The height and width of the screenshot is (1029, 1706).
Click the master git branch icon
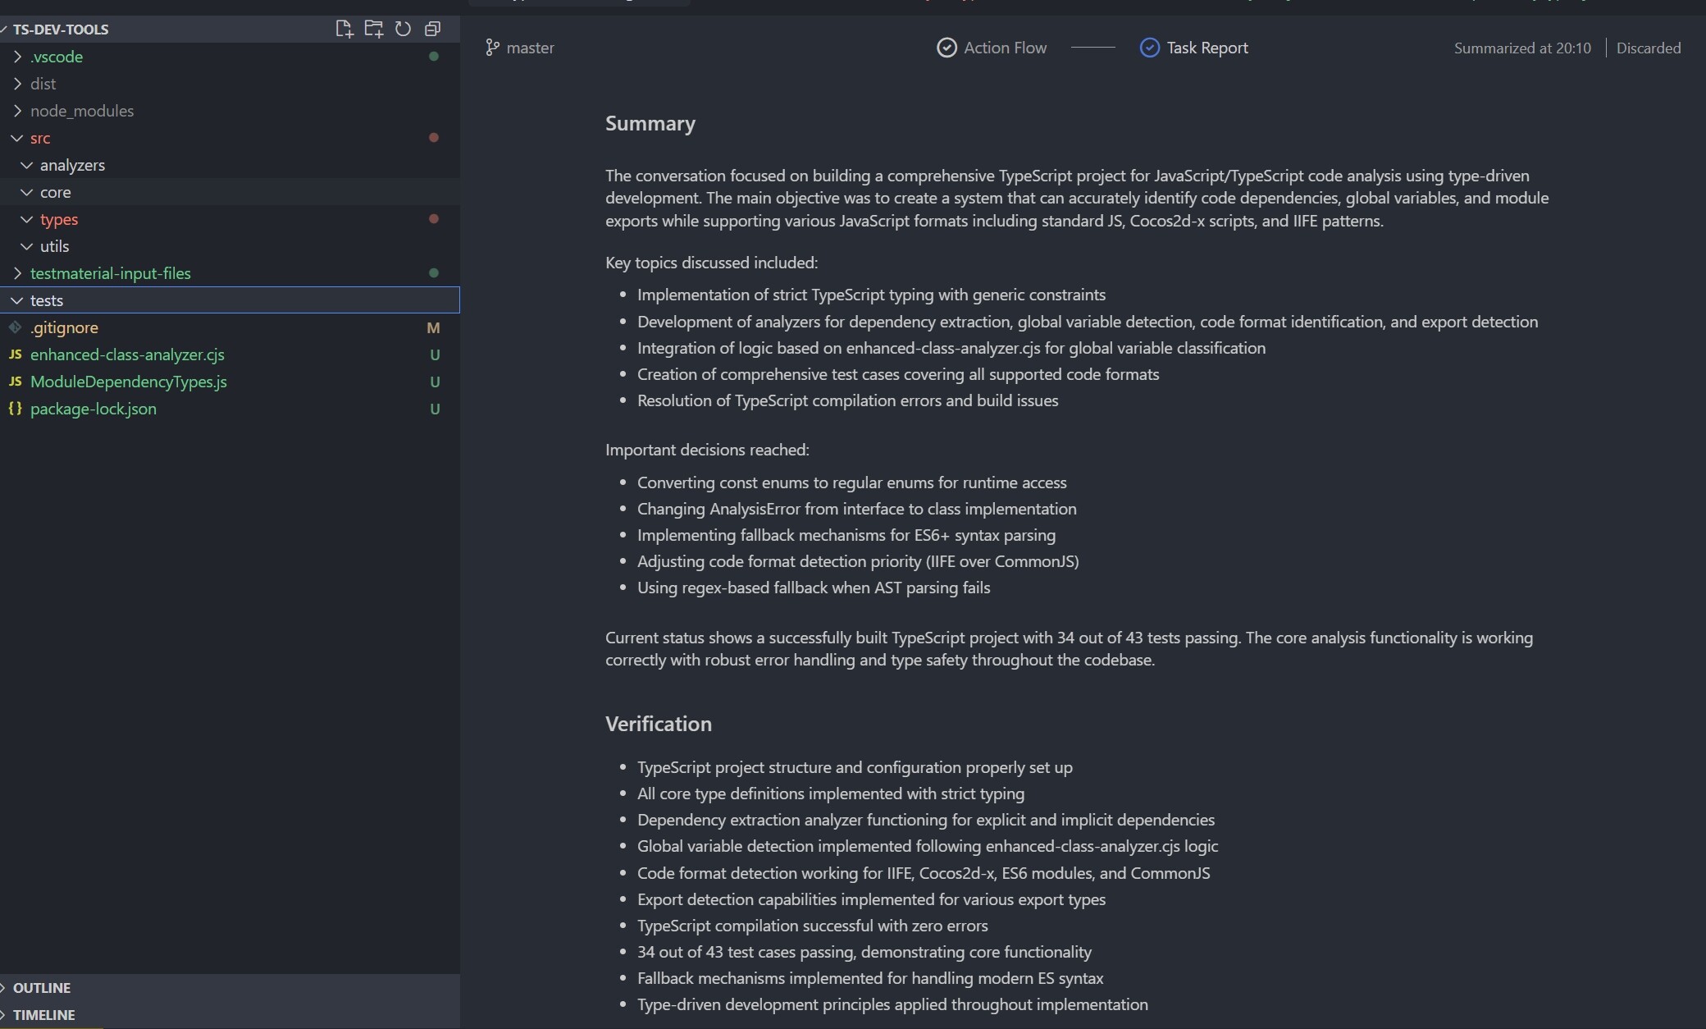(x=492, y=48)
